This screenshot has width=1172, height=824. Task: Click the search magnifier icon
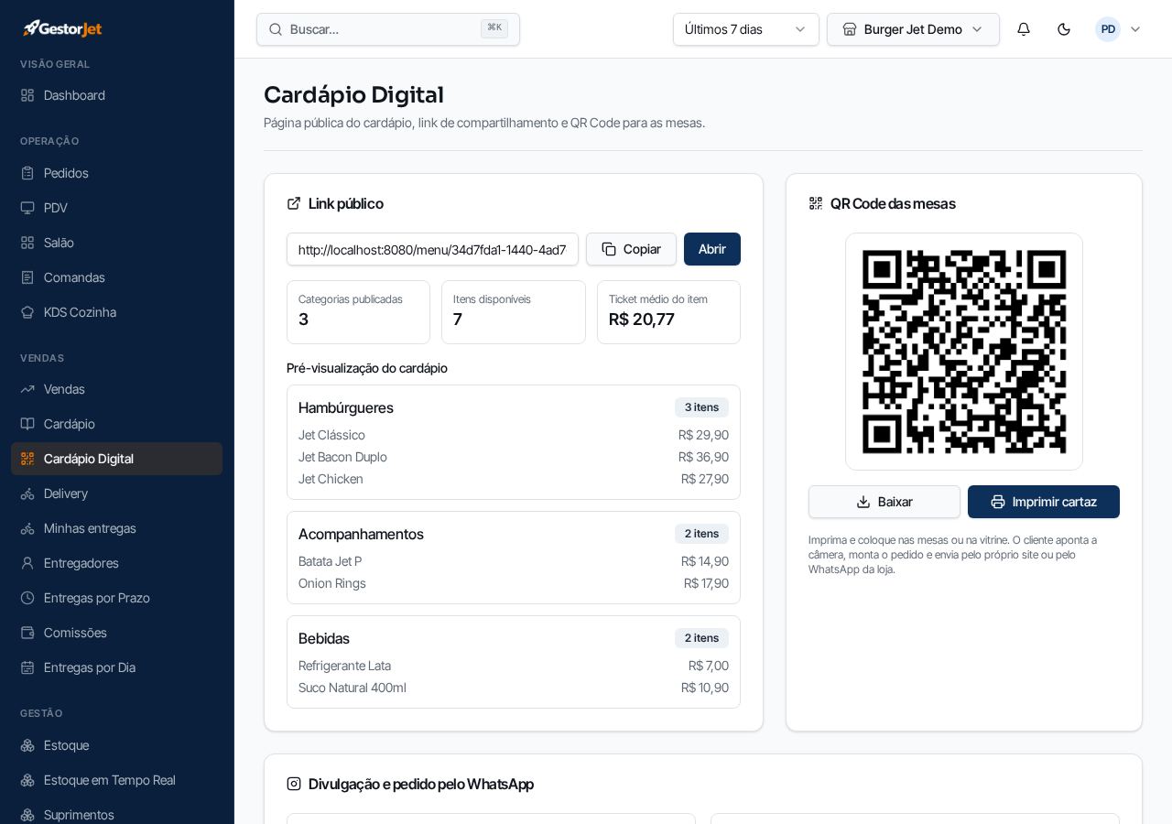coord(275,29)
